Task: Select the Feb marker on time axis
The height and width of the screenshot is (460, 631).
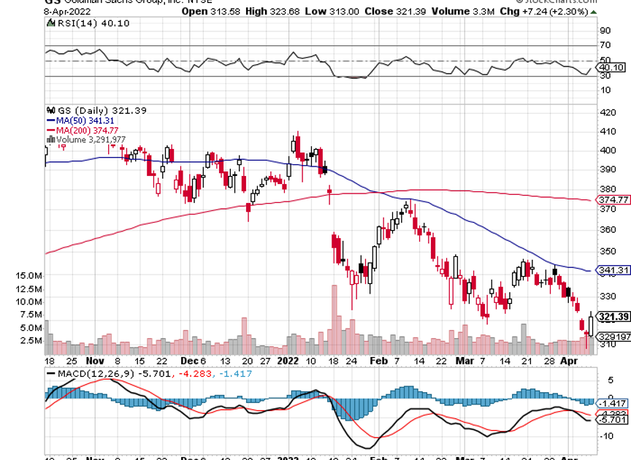Action: [378, 361]
